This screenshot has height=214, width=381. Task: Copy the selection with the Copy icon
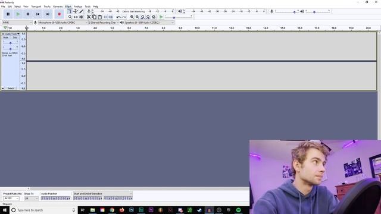94,17
